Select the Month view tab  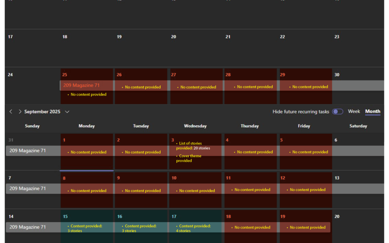[372, 112]
